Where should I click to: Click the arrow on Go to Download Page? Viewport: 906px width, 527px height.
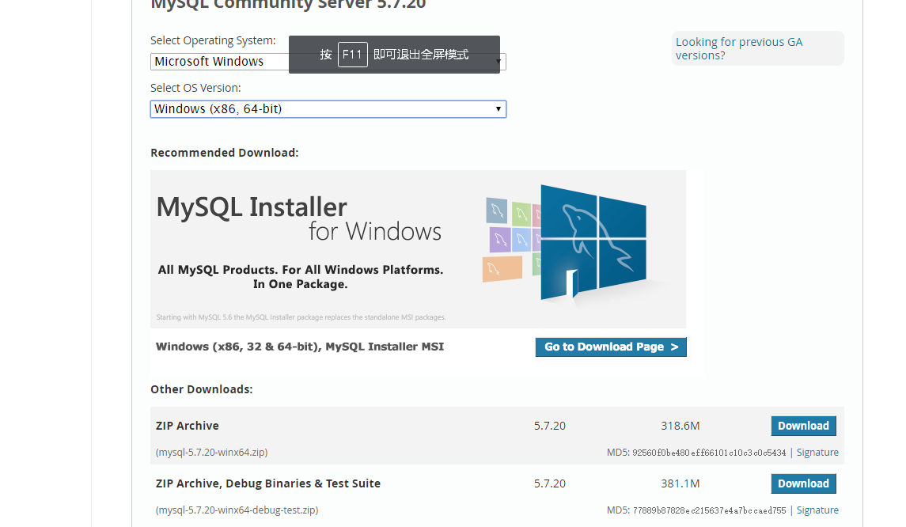pos(674,347)
